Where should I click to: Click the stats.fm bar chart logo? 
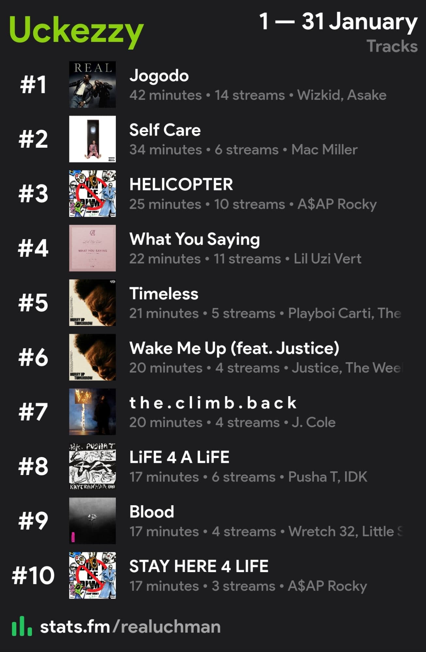(22, 626)
